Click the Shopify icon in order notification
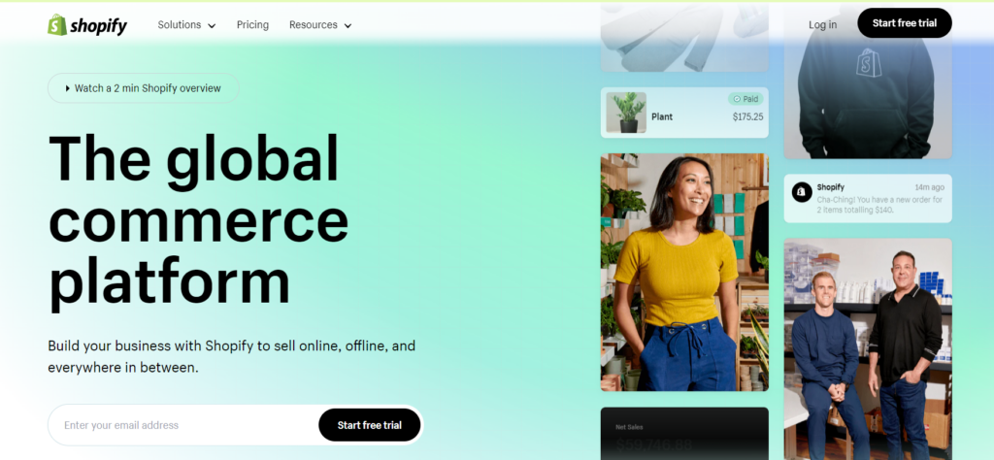The image size is (994, 460). pyautogui.click(x=802, y=193)
